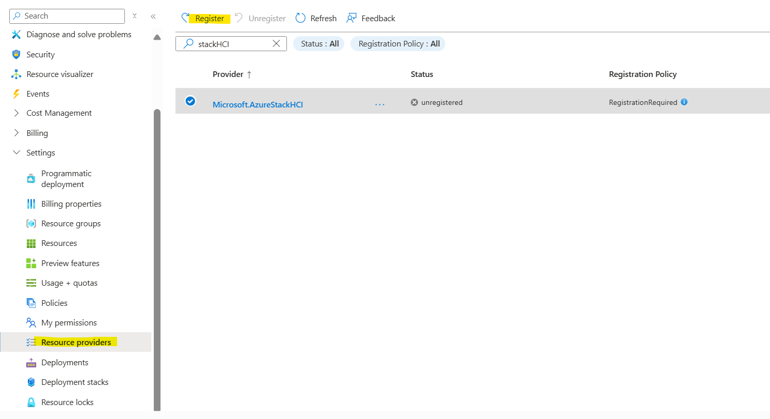Click the Unregister undo arrow icon

[x=239, y=18]
